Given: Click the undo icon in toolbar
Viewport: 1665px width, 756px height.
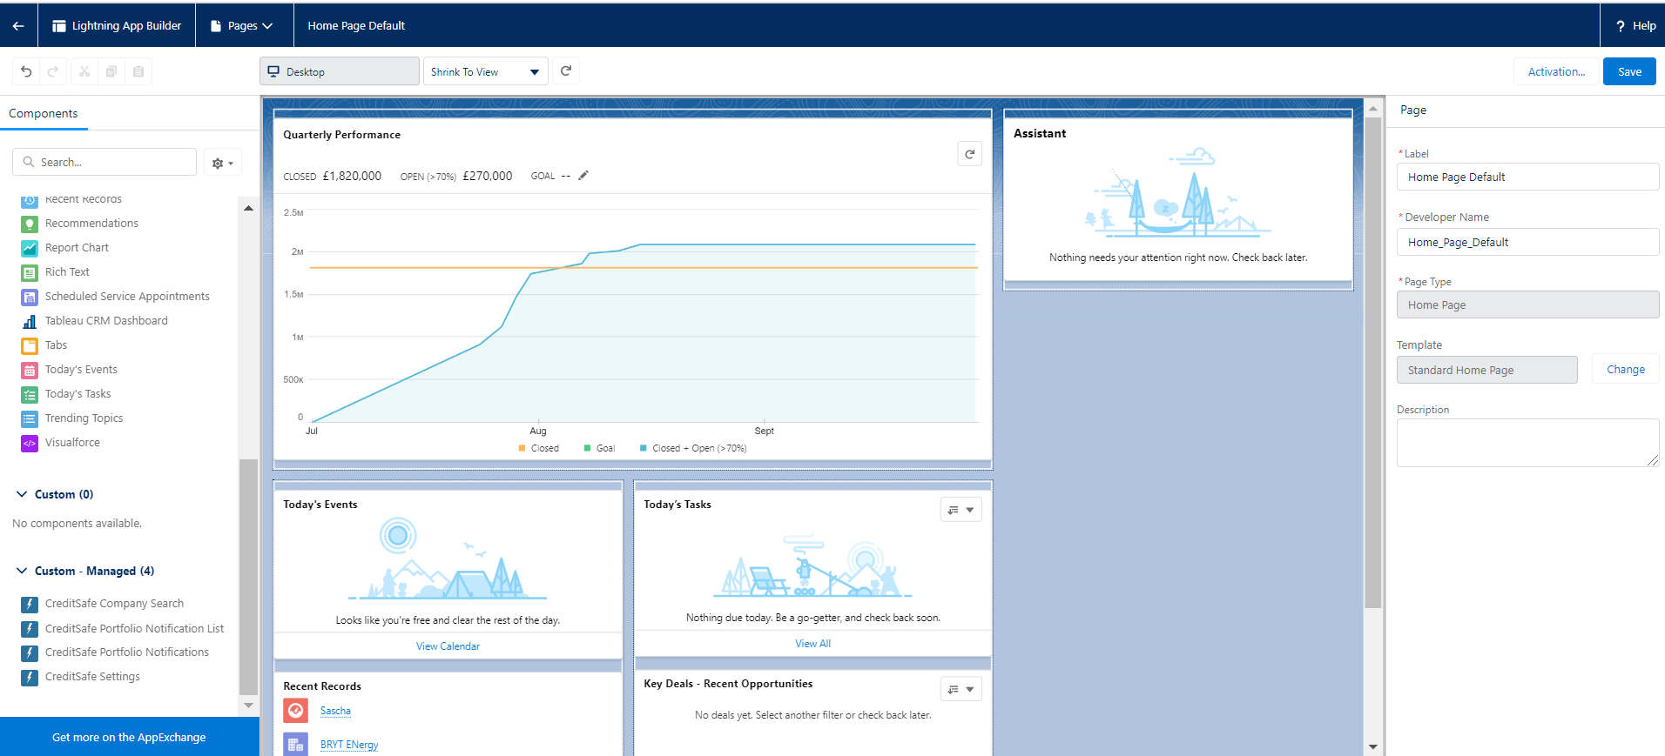Looking at the screenshot, I should click(x=26, y=71).
